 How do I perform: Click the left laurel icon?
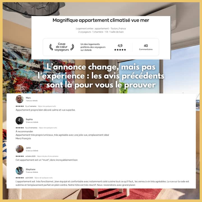pyautogui.click(x=51, y=47)
